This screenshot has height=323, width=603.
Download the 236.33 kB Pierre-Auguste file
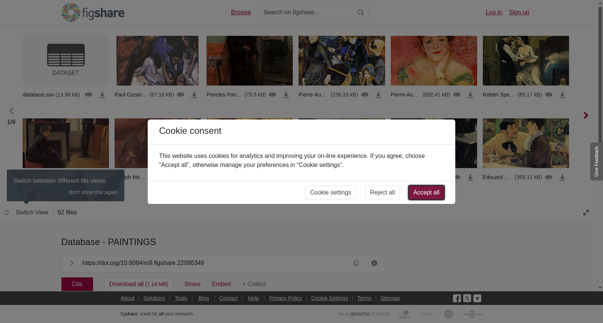coord(378,95)
